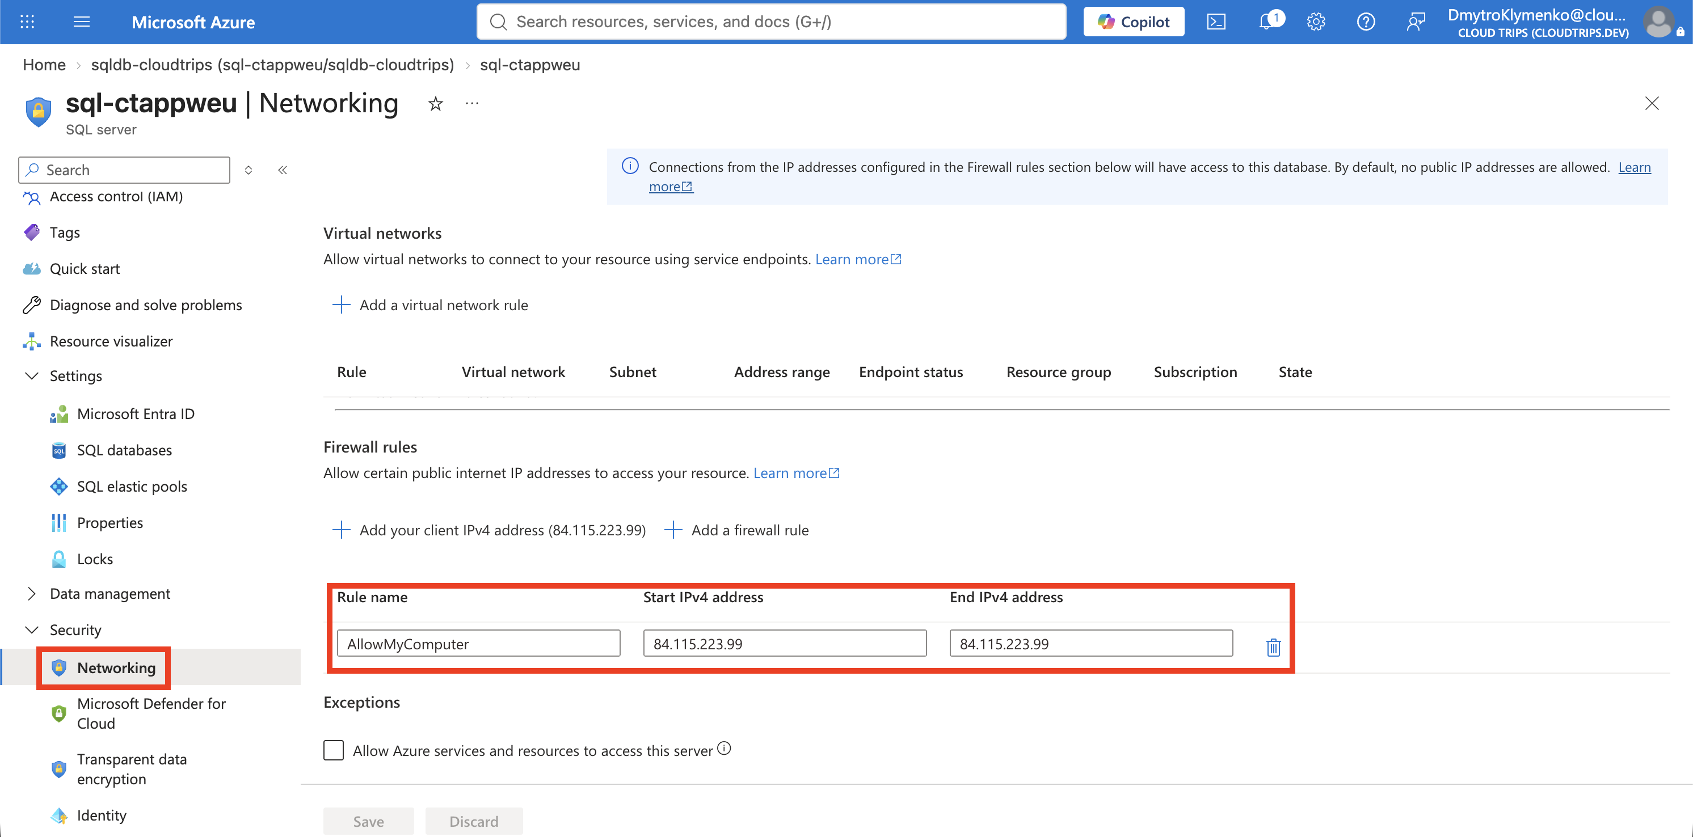Toggle expand/collapse all sidebar groups

(249, 170)
